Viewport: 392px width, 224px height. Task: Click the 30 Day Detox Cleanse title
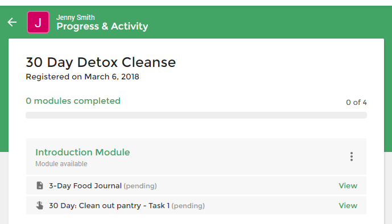(101, 62)
